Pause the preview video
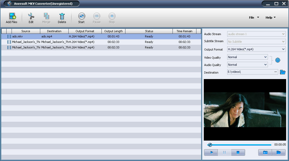The image size is (289, 161). coord(224,152)
